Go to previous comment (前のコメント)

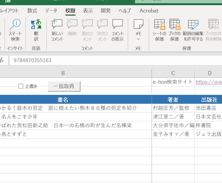pos(87,30)
